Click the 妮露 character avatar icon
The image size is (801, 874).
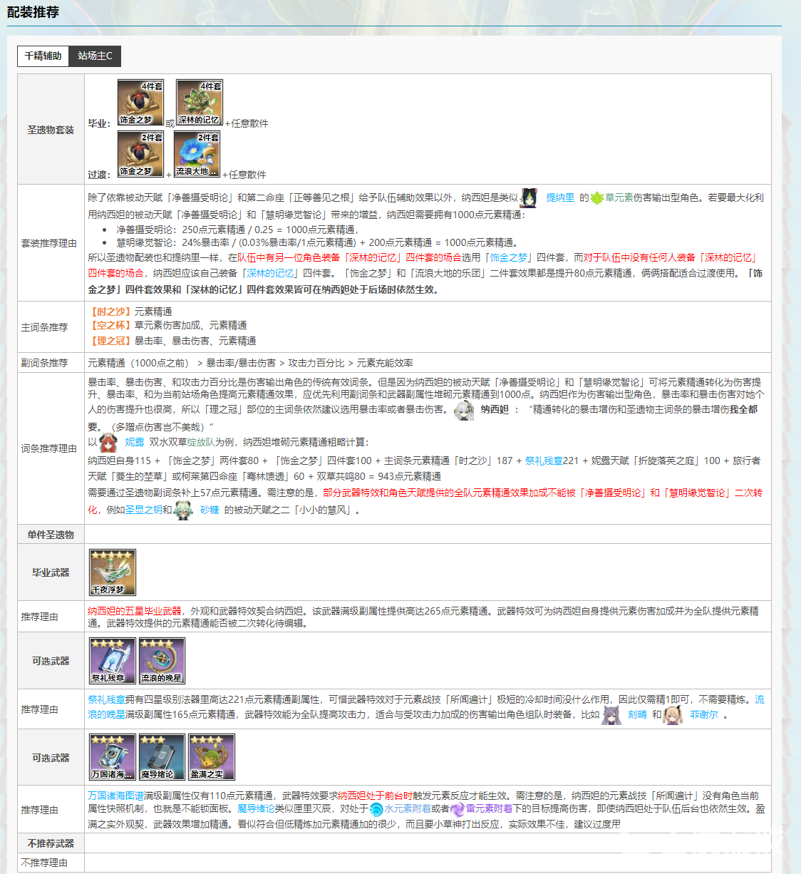(108, 443)
